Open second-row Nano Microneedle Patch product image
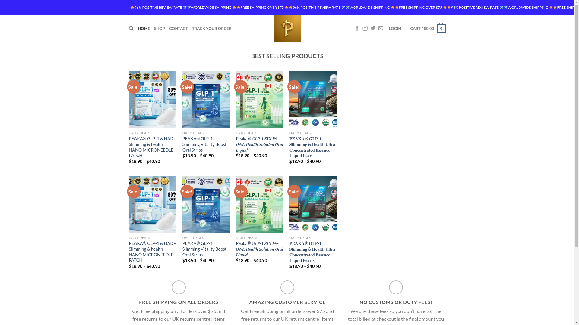The width and height of the screenshot is (579, 325). [x=153, y=204]
